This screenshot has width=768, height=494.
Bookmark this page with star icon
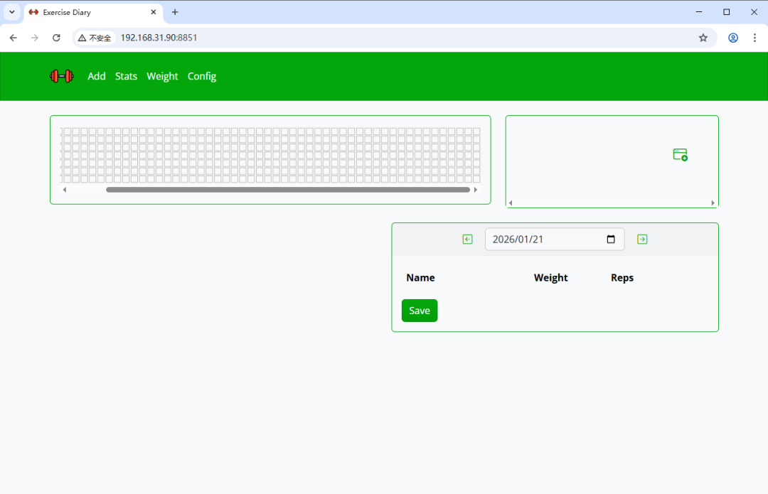(x=703, y=38)
